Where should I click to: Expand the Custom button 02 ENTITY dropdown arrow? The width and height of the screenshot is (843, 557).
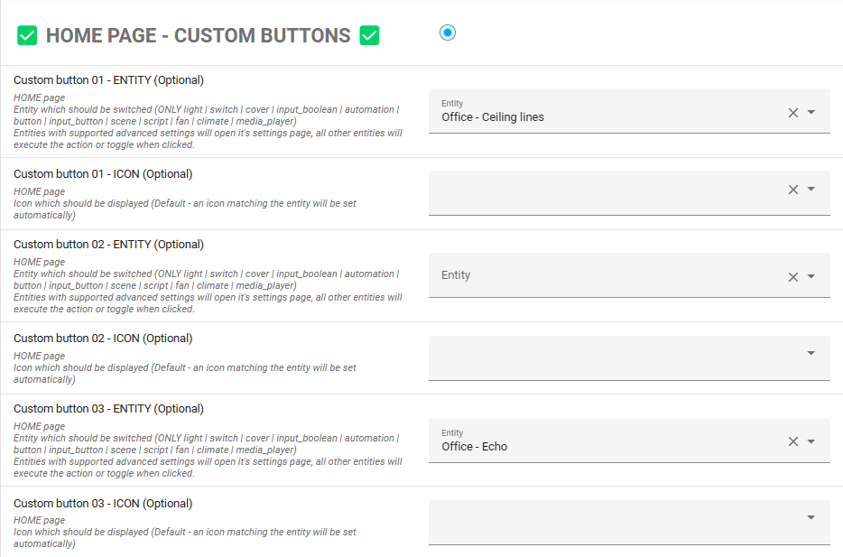click(811, 277)
